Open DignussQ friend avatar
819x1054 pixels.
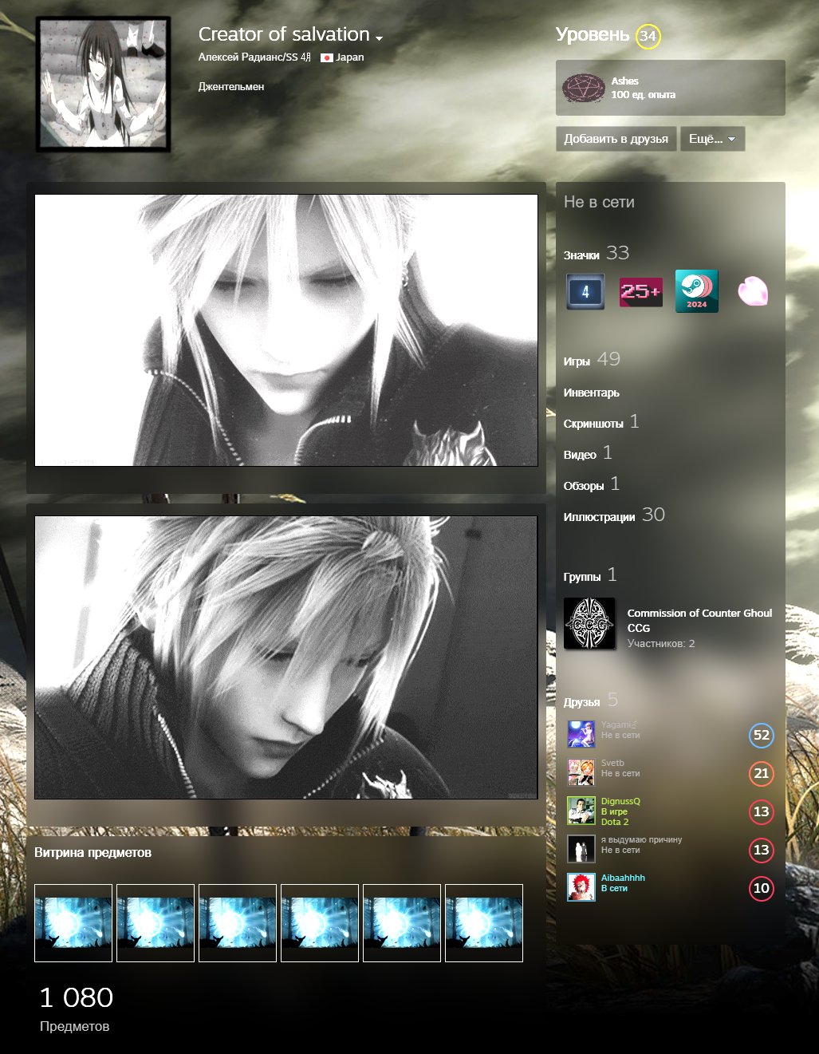pyautogui.click(x=581, y=811)
